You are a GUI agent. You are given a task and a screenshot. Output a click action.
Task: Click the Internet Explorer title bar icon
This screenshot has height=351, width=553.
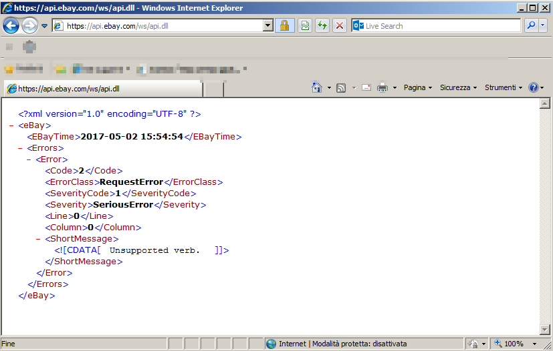coord(7,8)
